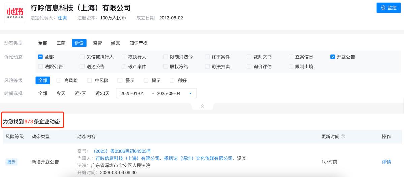The width and height of the screenshot is (404, 177).
Task: Check the 询价评估 checkbox
Action: (249, 67)
